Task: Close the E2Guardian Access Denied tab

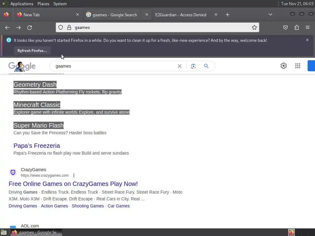Action: point(216,14)
